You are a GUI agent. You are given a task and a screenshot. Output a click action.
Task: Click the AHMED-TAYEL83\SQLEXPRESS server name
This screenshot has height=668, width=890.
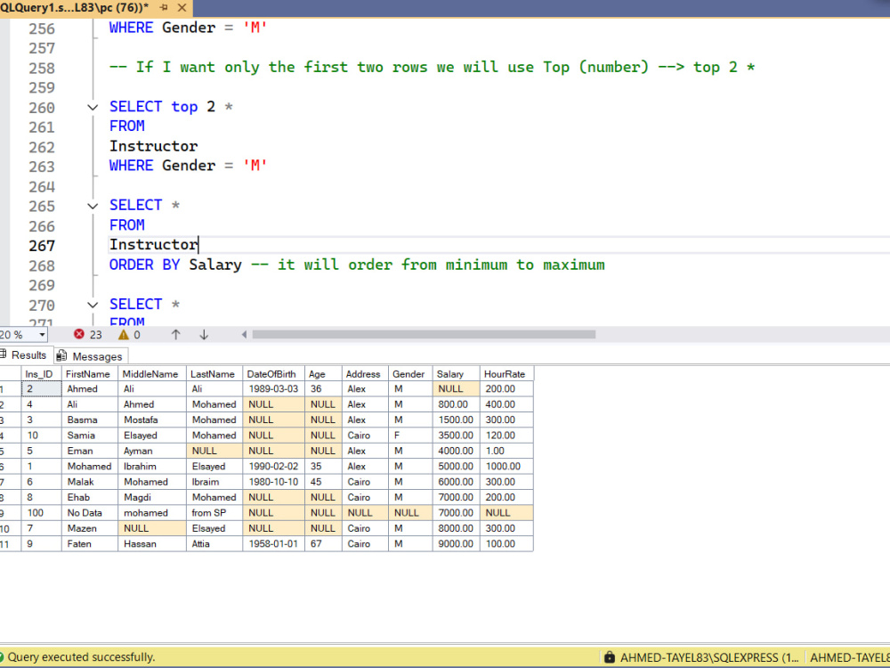[x=709, y=658]
